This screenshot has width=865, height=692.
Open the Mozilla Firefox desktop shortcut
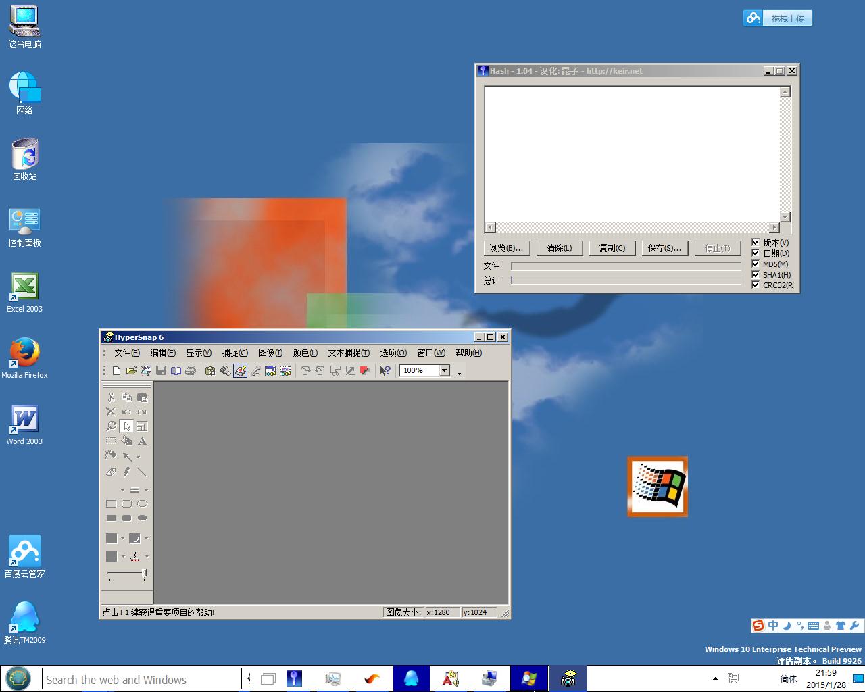25,358
